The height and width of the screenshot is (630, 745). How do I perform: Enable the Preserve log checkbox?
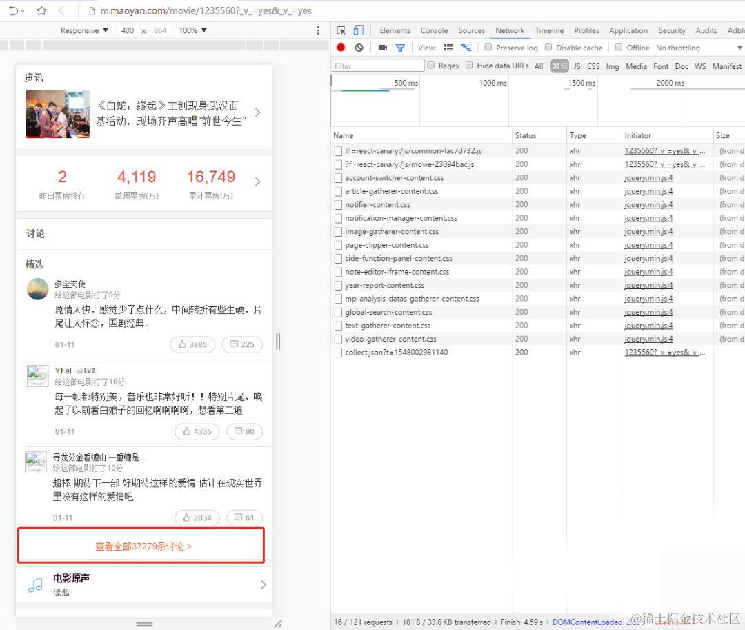click(x=488, y=48)
